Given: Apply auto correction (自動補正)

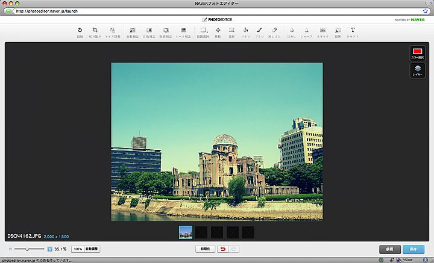Looking at the screenshot, I should (133, 31).
